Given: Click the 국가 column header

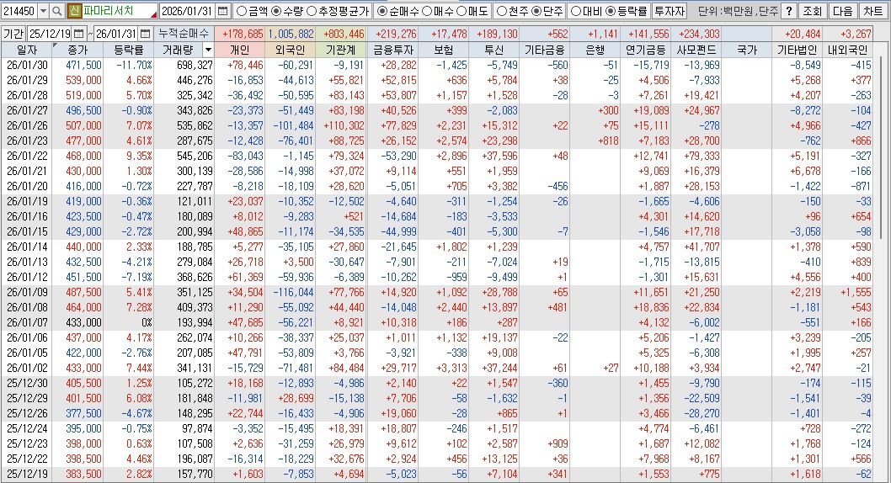Looking at the screenshot, I should click(747, 50).
